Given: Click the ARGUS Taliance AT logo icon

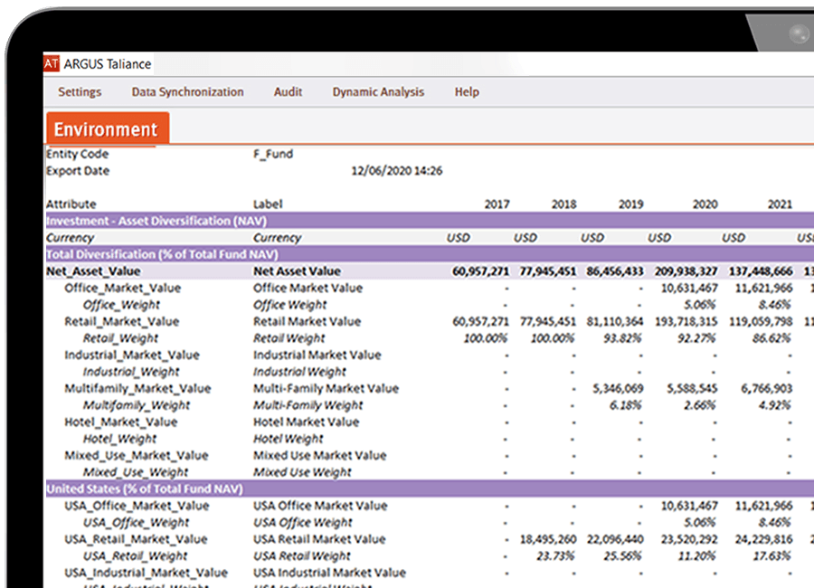Looking at the screenshot, I should [x=52, y=64].
